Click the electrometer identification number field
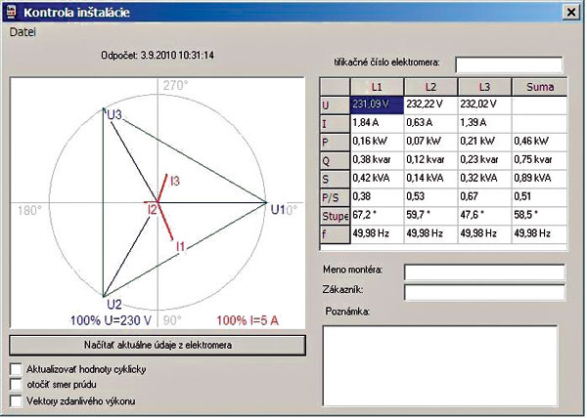 point(508,64)
